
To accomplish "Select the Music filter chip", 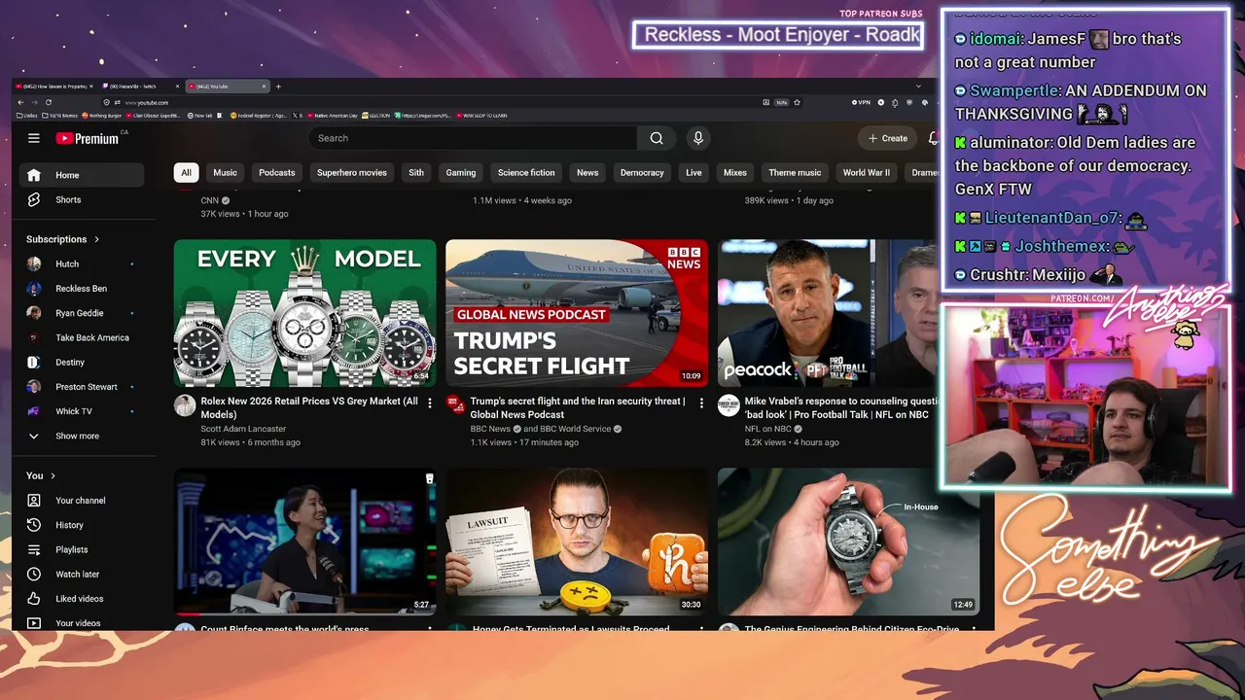I will (x=225, y=173).
